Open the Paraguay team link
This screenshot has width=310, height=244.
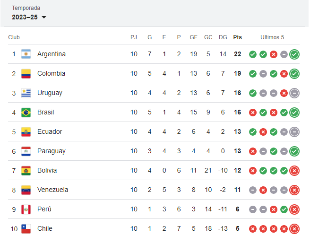pyautogui.click(x=52, y=151)
